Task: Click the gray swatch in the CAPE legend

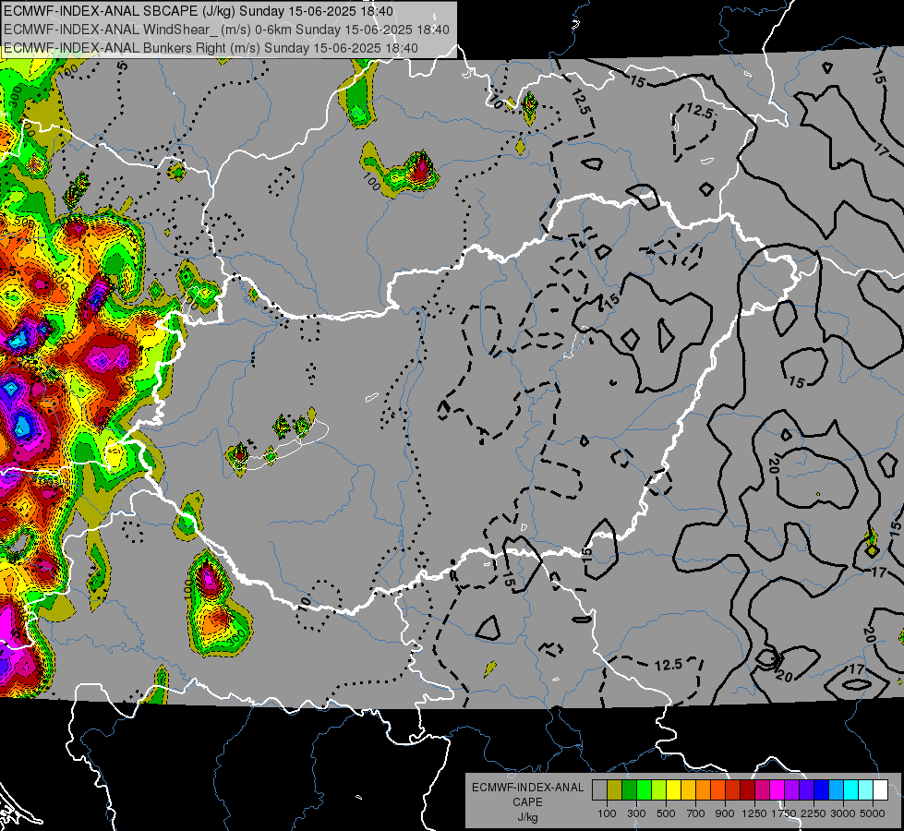Action: [x=599, y=789]
